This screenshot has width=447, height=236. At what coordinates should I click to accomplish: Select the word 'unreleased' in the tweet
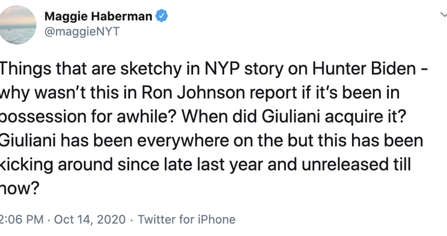[344, 164]
